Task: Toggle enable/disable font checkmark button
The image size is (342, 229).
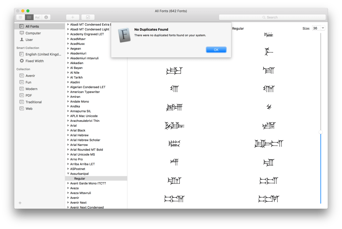Action: [88, 17]
